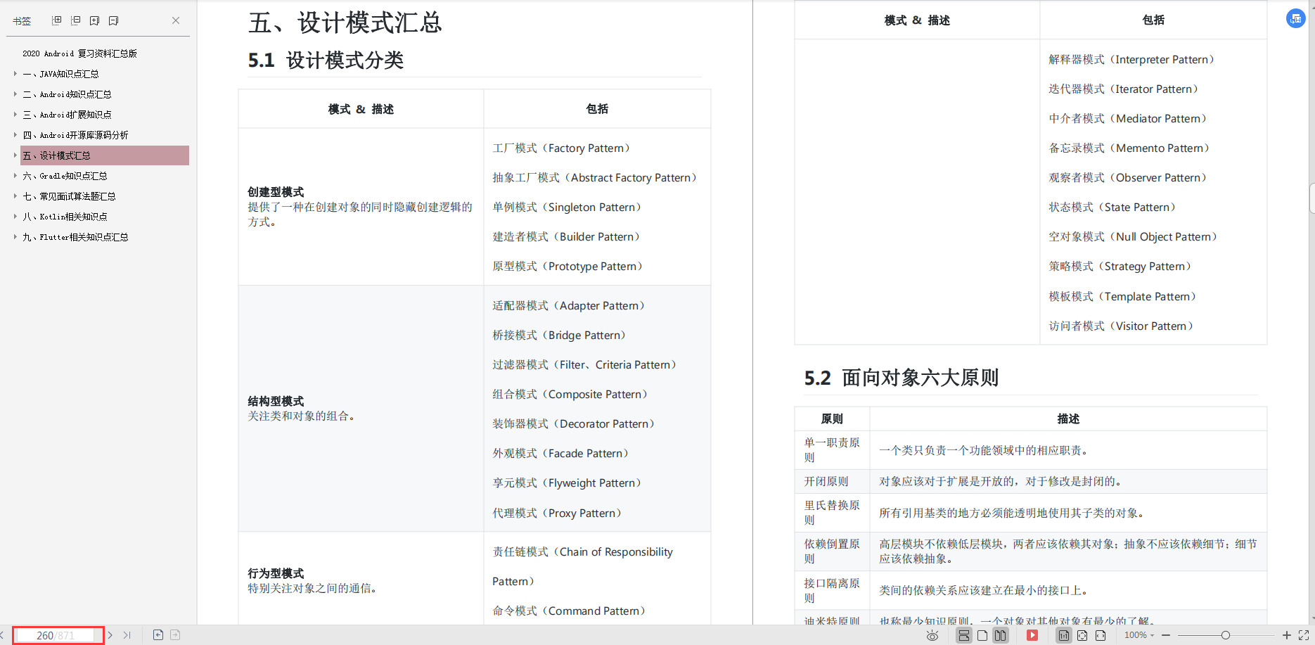Screen dimensions: 1315x645
Task: Collapse all bookmarks in the sidebar
Action: (75, 20)
